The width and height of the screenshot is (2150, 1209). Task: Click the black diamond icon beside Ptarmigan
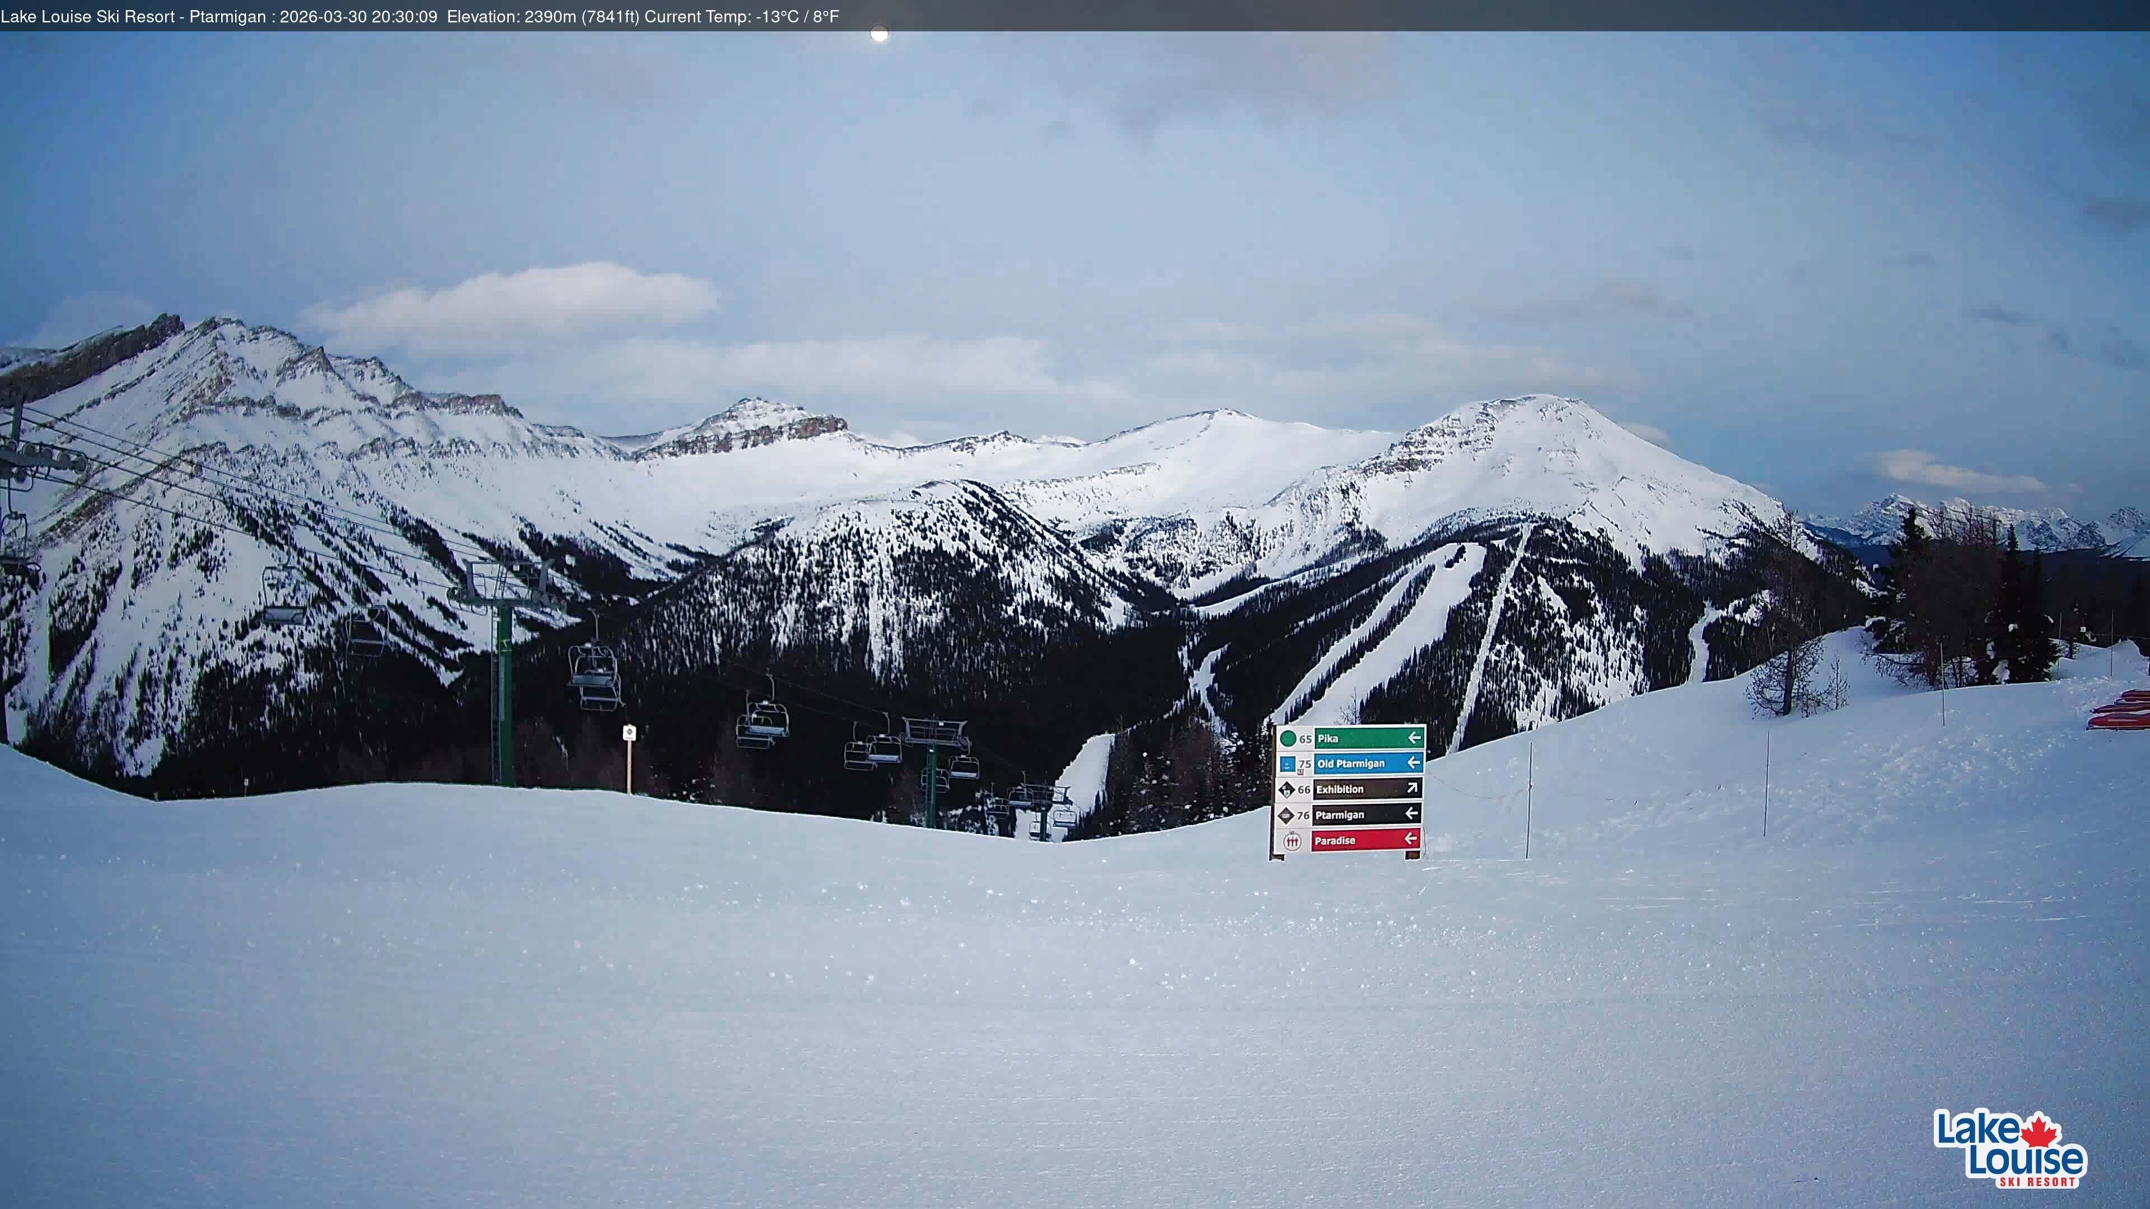tap(1286, 815)
